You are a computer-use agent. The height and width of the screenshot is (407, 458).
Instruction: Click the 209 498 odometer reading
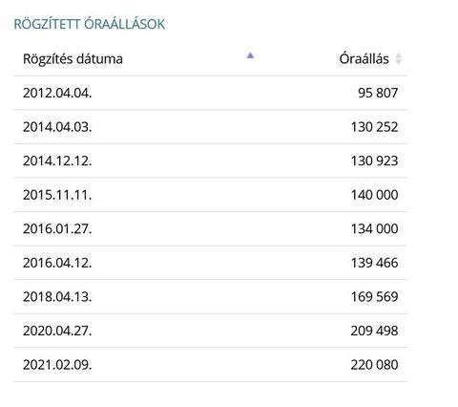point(374,331)
